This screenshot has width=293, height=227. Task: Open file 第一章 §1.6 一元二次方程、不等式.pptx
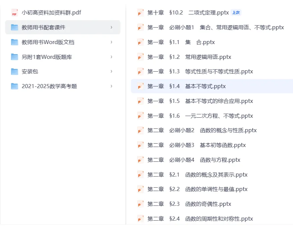point(200,116)
